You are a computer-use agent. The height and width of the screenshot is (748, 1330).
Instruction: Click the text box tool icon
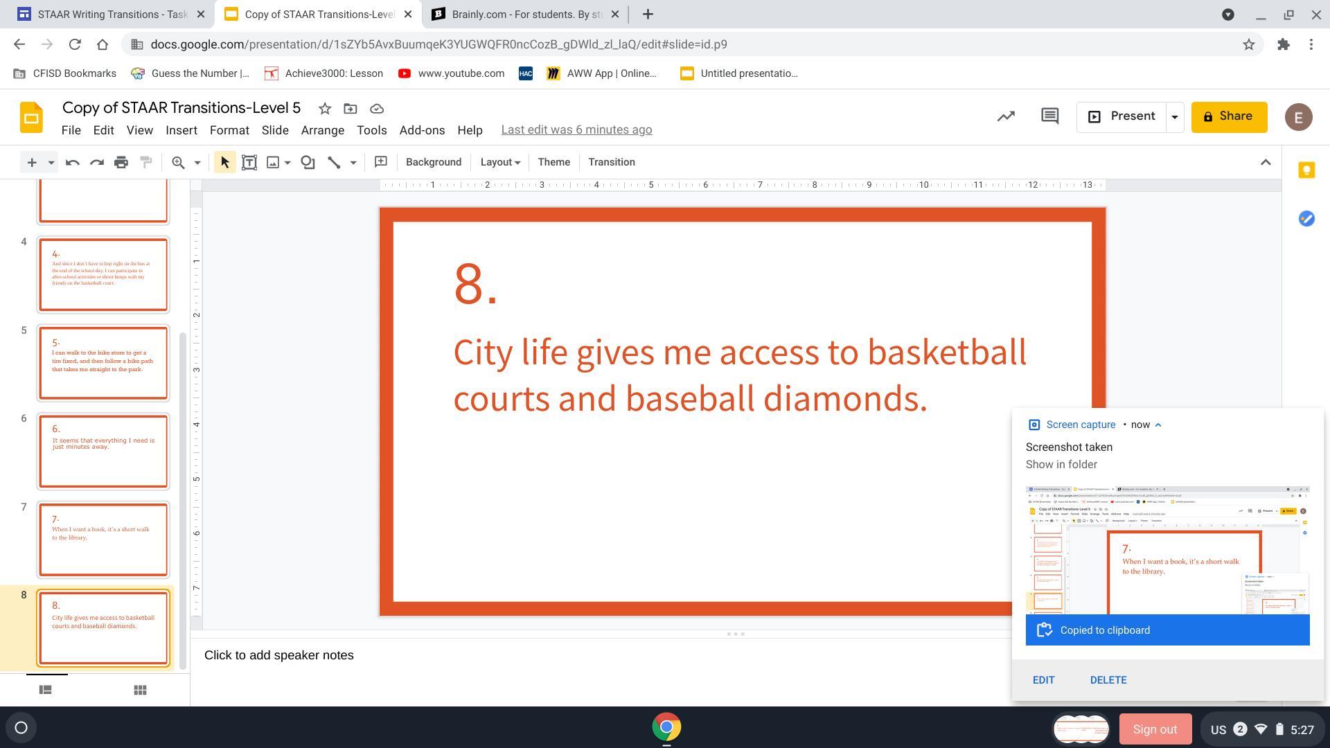click(x=249, y=162)
